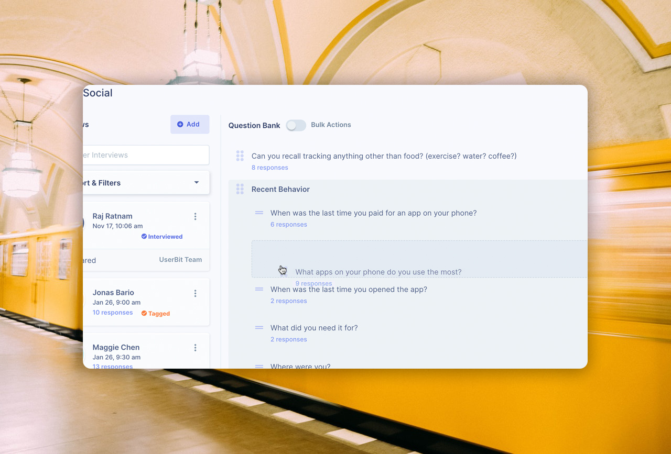This screenshot has width=671, height=454.
Task: Click the interview search field
Action: click(146, 155)
